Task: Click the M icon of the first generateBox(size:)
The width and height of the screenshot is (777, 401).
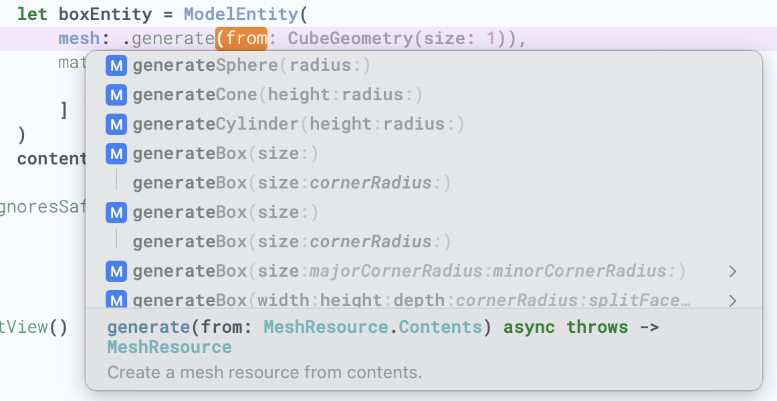Action: [x=116, y=154]
